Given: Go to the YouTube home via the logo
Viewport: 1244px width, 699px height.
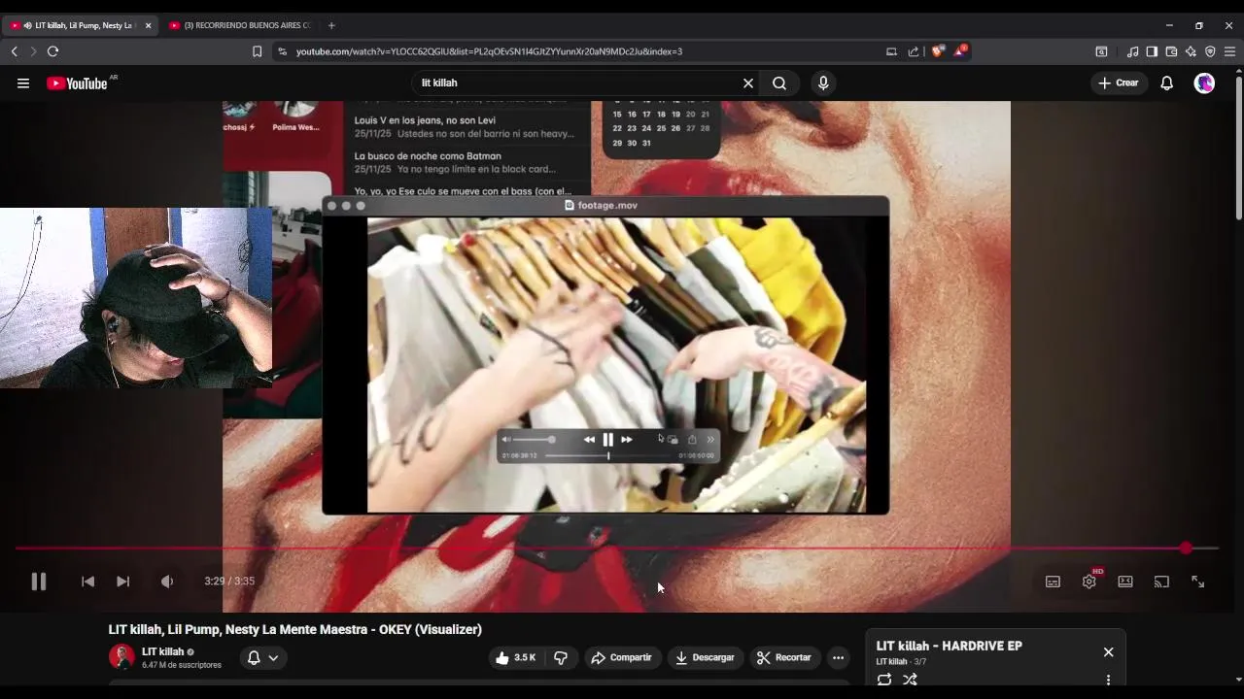Looking at the screenshot, I should click(x=78, y=83).
